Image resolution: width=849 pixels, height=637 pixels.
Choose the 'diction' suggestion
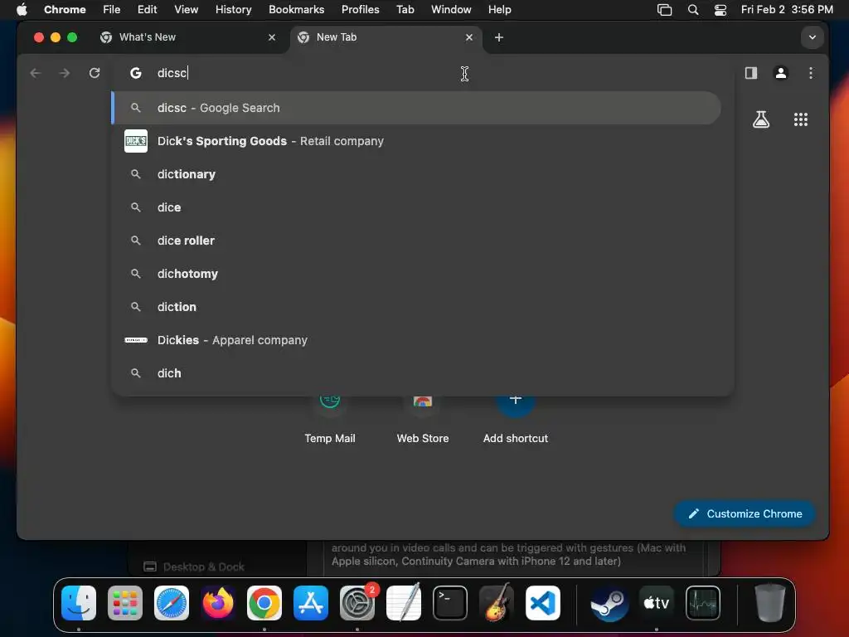coord(416,307)
